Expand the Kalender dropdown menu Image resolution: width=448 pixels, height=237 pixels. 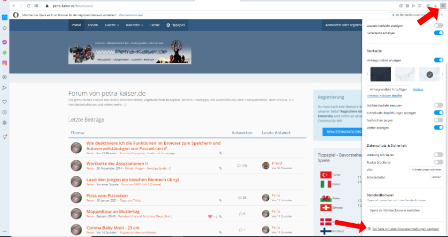134,25
